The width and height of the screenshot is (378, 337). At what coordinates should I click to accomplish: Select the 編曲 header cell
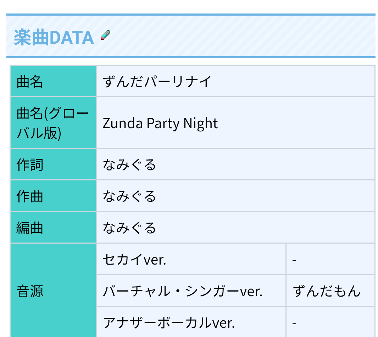(53, 228)
